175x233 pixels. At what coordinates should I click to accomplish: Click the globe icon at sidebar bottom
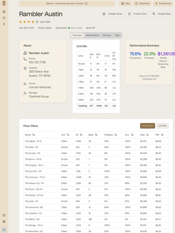pyautogui.click(x=4, y=221)
